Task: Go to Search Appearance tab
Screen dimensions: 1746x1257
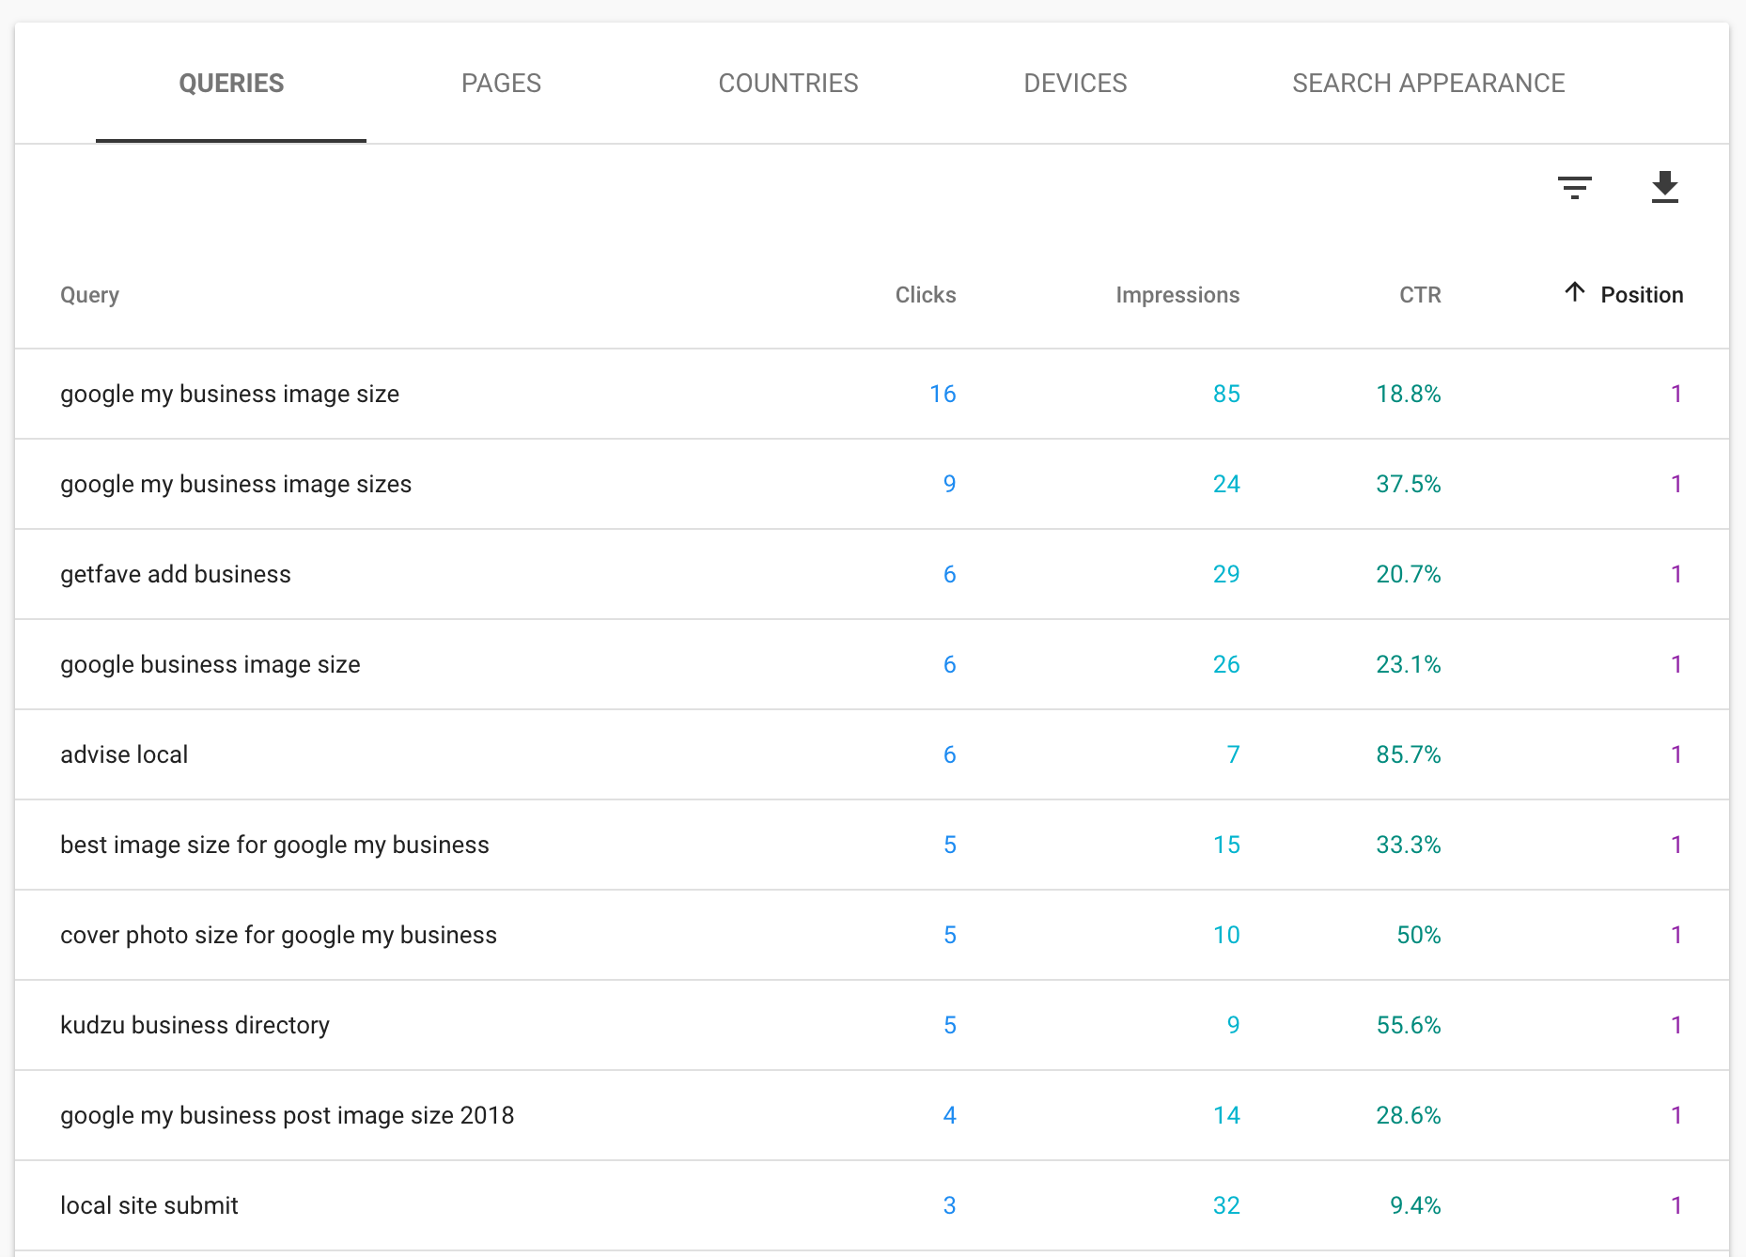Action: point(1427,84)
